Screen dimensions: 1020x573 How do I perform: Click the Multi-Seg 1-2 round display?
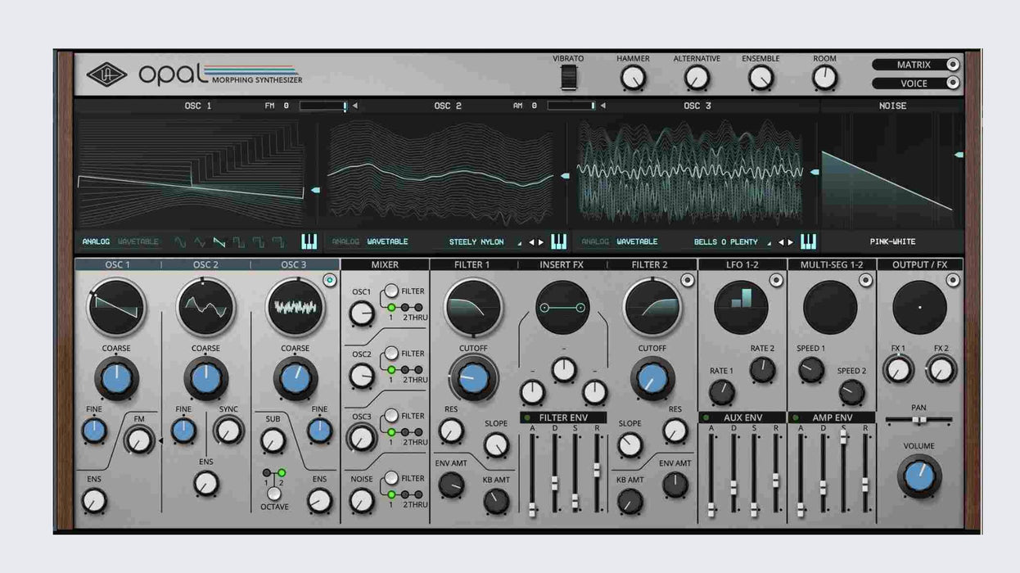[x=830, y=307]
